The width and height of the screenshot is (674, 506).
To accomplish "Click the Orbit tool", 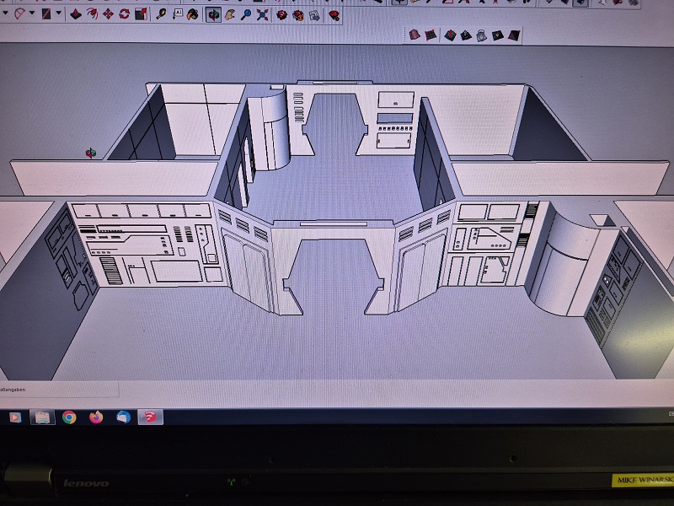I will 213,14.
